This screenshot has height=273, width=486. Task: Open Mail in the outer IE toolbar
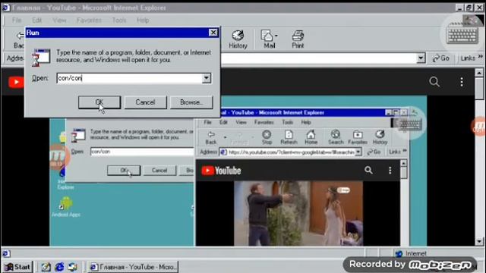[x=269, y=39]
